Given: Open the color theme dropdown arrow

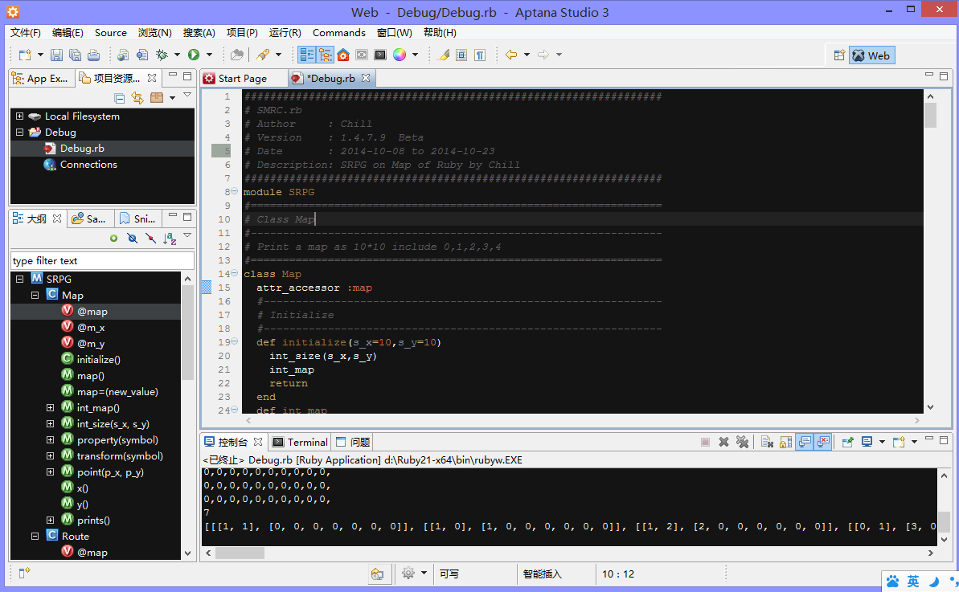Looking at the screenshot, I should [416, 55].
